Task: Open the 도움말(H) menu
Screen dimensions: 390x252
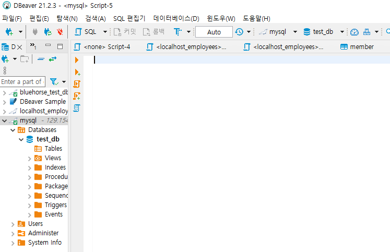Action: point(256,19)
